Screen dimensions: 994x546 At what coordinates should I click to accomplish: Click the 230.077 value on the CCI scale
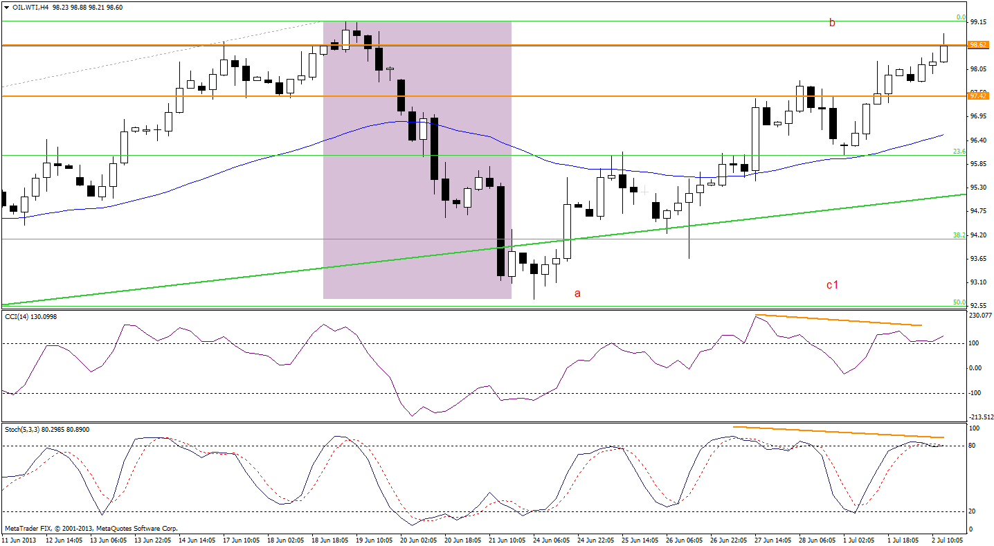(980, 316)
